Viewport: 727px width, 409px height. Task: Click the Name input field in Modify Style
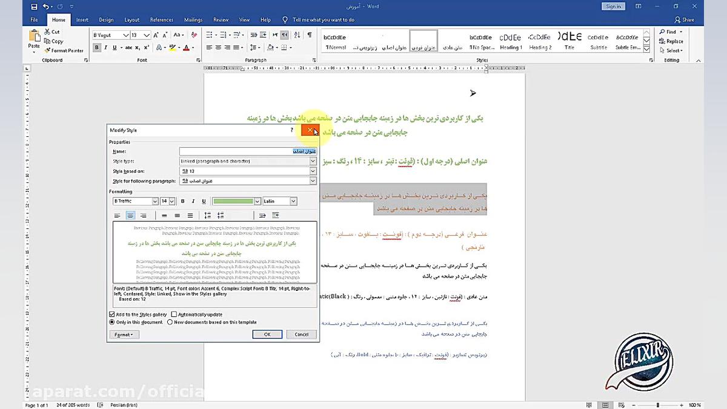coord(248,151)
